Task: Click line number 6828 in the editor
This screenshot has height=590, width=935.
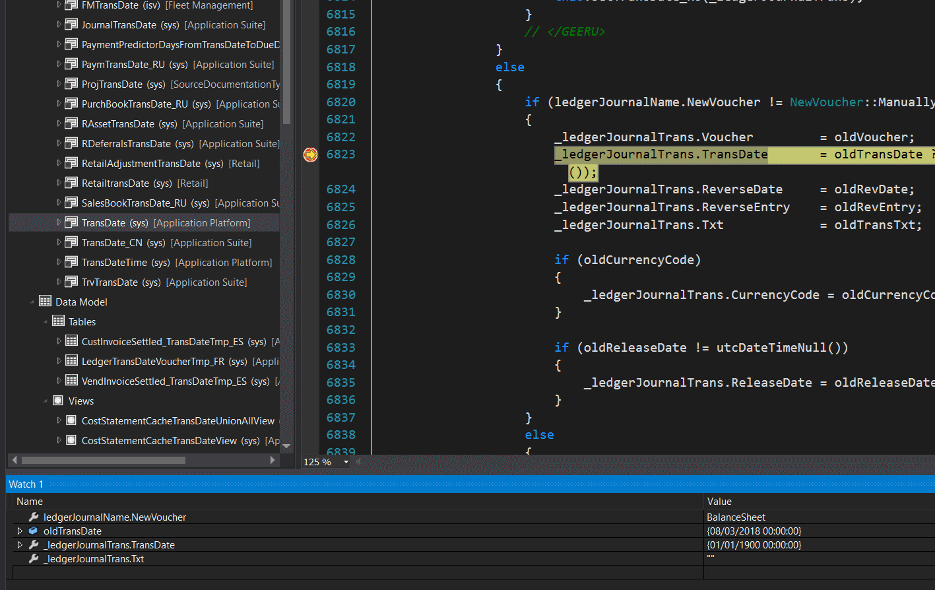Action: pos(341,260)
